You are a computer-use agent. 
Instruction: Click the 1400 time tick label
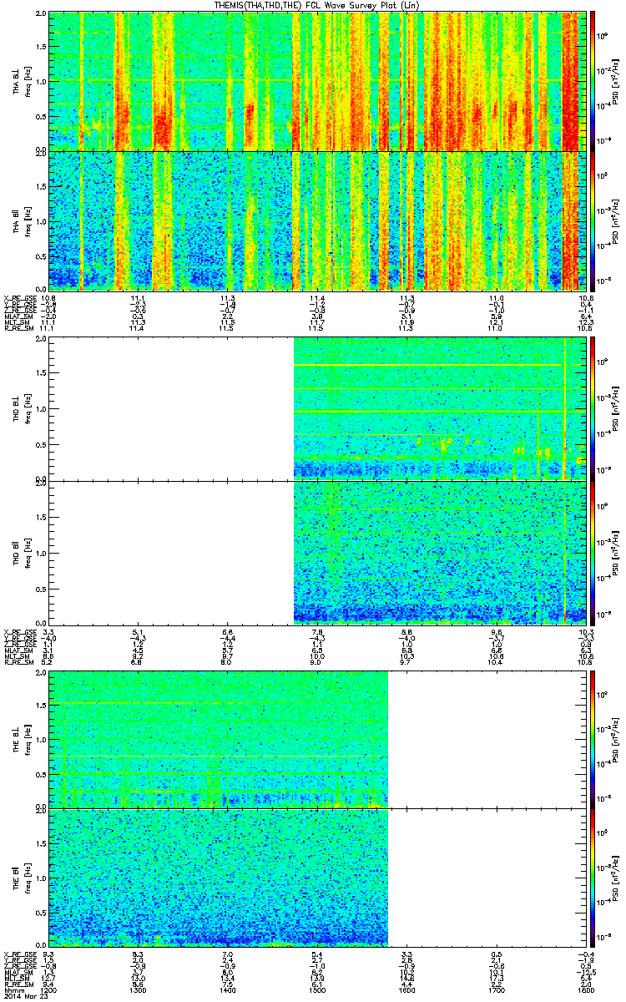(228, 990)
